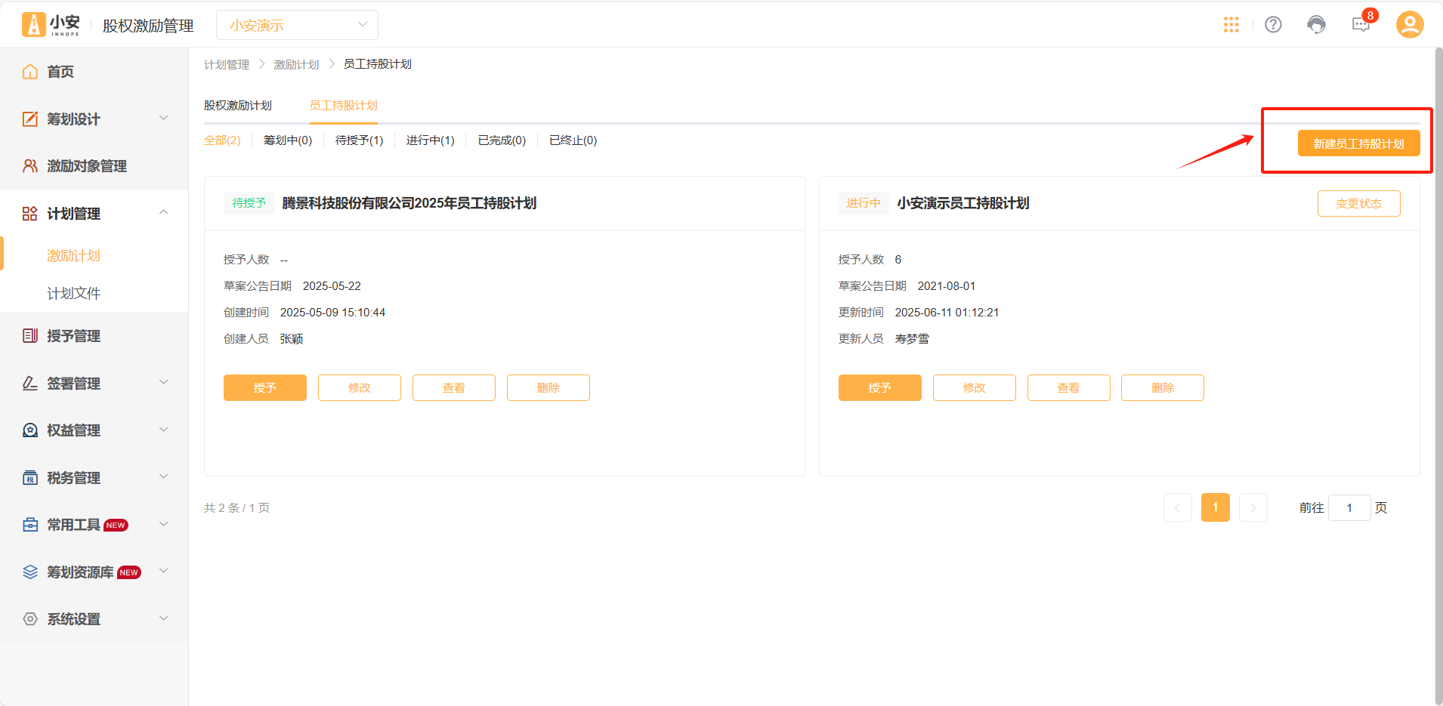
Task: Click the vertical page scrollbar
Action: [x=1438, y=376]
